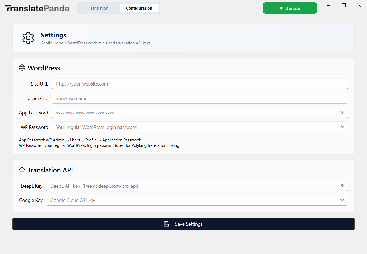
Task: Click the "Site URL" label
Action: tap(40, 84)
